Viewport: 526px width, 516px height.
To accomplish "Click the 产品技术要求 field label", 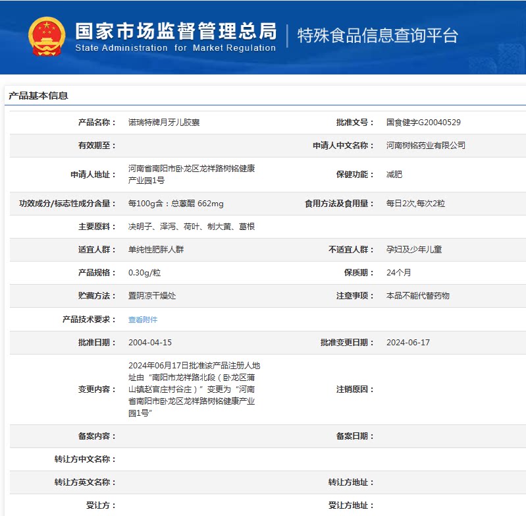I will [90, 319].
